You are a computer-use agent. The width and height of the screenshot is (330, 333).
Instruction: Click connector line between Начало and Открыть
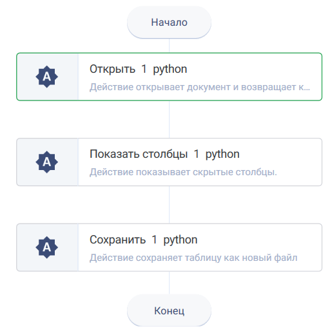pyautogui.click(x=169, y=46)
